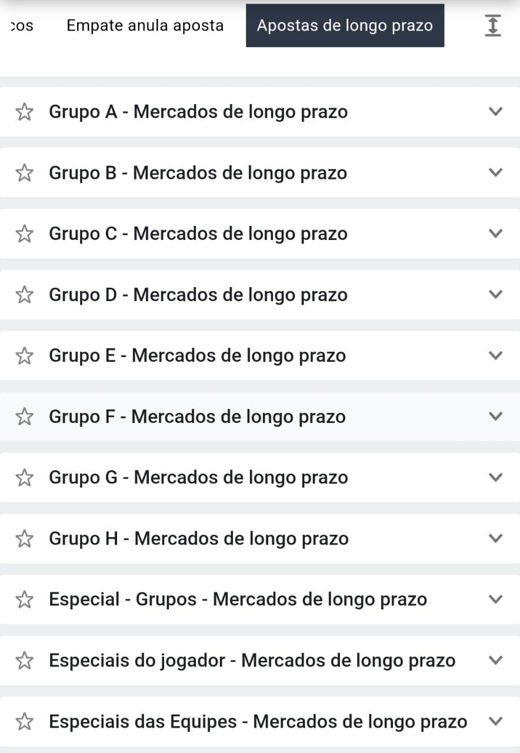Expand Grupo A chevron arrow

(x=496, y=111)
